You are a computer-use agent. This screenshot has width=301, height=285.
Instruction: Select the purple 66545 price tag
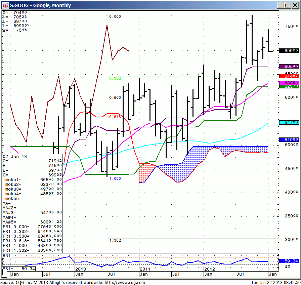(x=289, y=66)
